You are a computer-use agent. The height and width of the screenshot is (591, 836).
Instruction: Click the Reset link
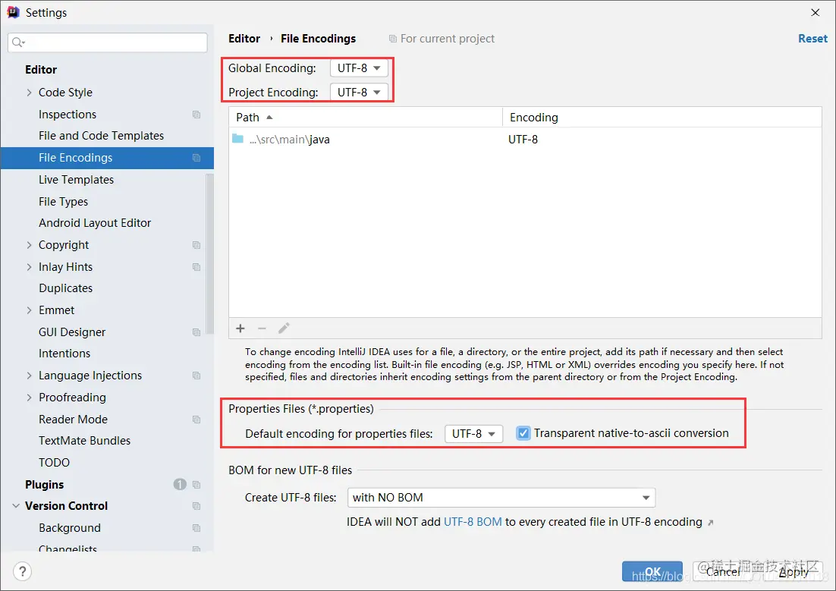pyautogui.click(x=812, y=39)
